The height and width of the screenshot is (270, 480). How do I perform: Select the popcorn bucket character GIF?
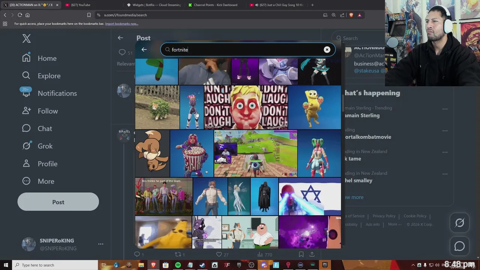pos(192,153)
